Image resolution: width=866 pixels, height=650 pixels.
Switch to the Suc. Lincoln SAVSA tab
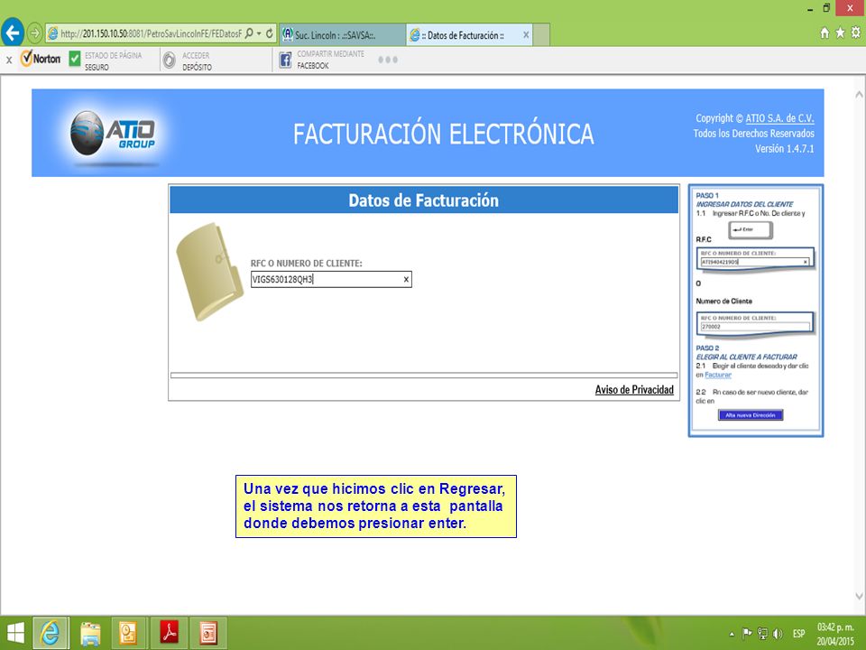click(343, 35)
